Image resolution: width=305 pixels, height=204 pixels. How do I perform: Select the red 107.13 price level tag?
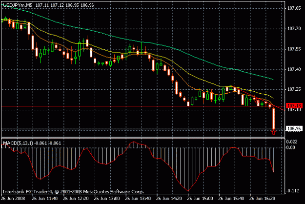coord(294,106)
